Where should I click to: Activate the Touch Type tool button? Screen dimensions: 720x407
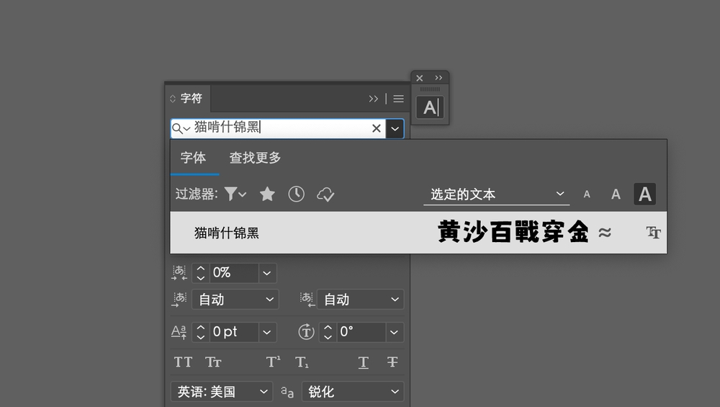430,107
